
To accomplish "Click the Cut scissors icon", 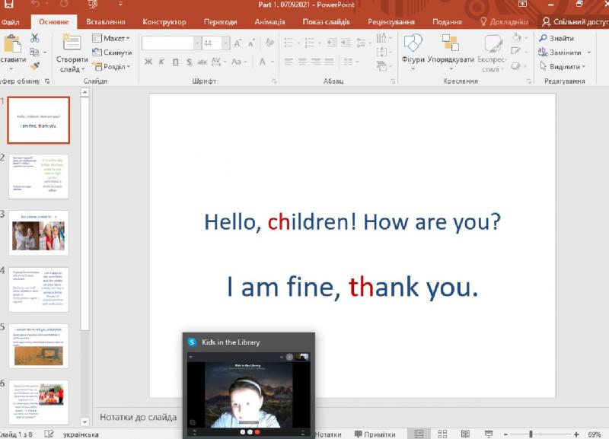I will point(34,38).
